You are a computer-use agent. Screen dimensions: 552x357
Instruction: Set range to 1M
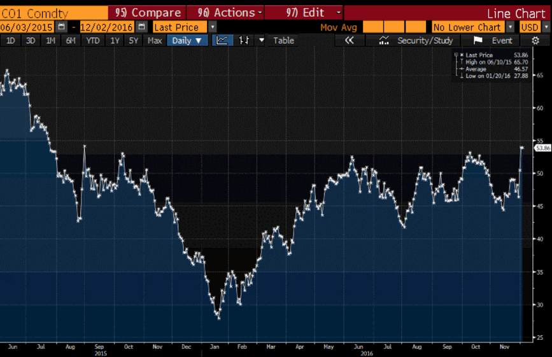pos(51,41)
